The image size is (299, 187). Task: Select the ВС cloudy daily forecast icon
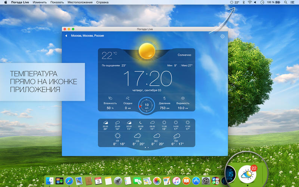(x=157, y=136)
